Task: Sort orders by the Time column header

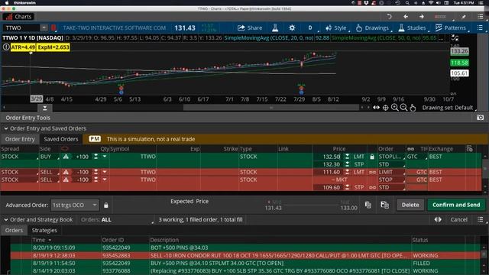Action: (42, 240)
